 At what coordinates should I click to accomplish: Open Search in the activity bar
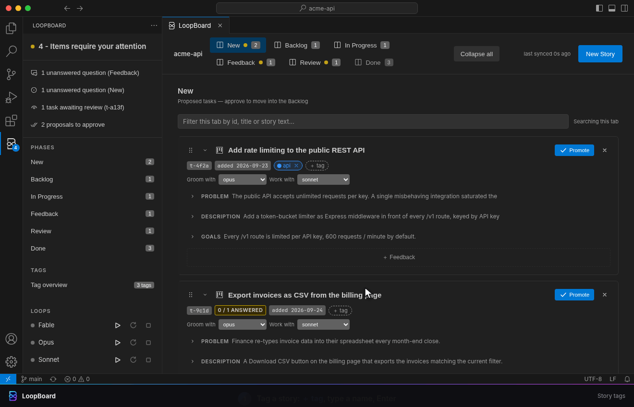(x=11, y=51)
